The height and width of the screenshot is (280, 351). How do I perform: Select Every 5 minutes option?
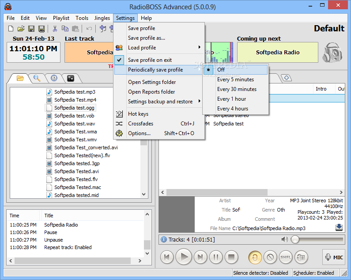pyautogui.click(x=235, y=79)
